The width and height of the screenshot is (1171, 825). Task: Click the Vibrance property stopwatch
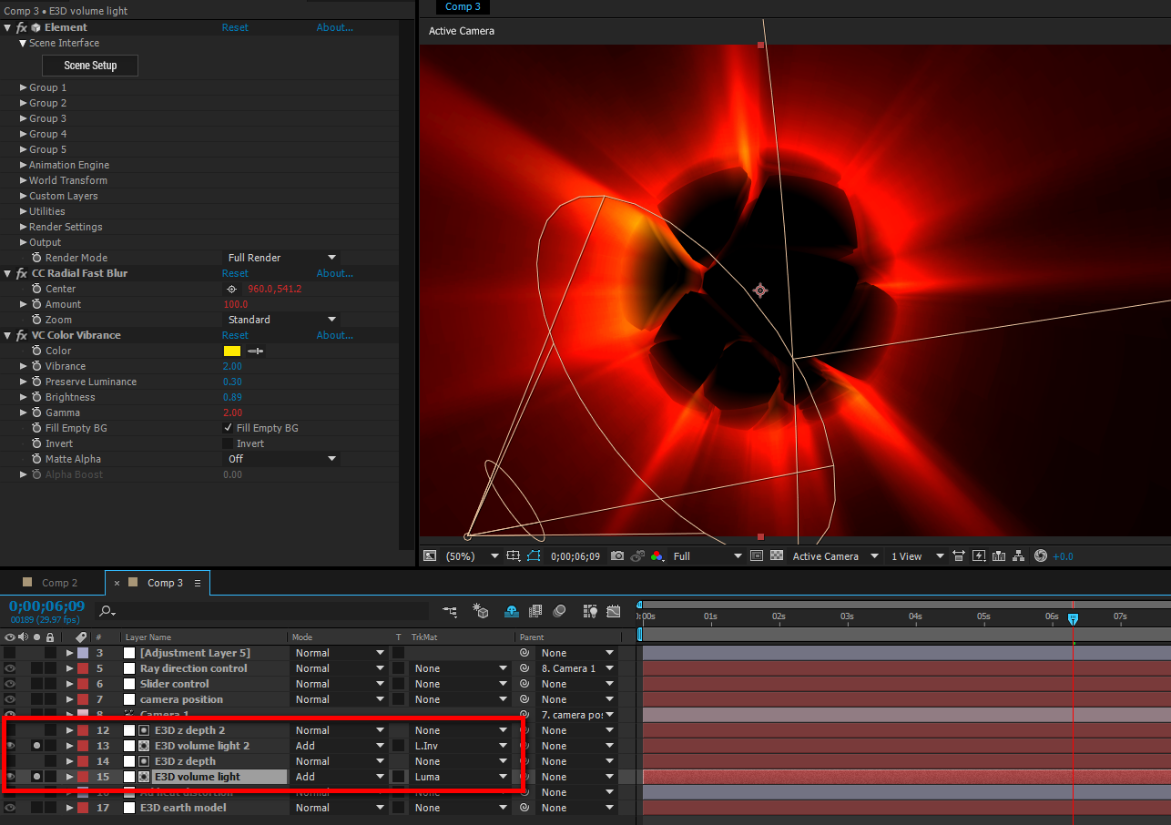(36, 366)
